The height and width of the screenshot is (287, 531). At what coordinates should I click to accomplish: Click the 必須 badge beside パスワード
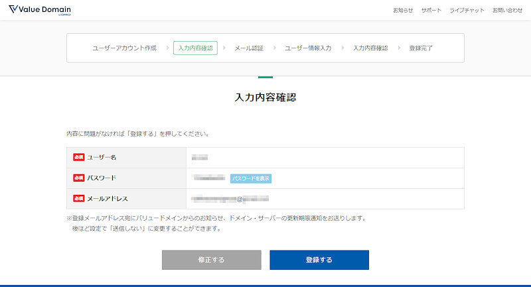point(79,178)
